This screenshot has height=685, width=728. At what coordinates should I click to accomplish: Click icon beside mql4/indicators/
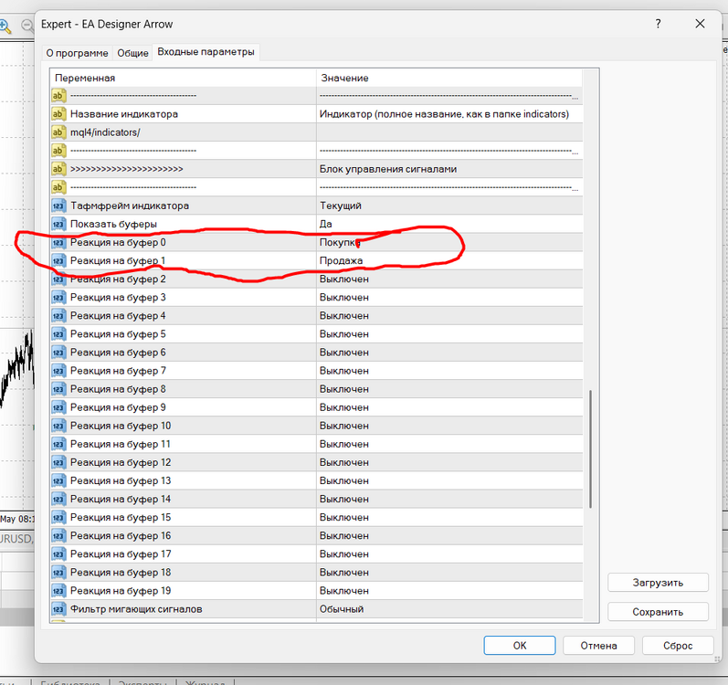(58, 132)
